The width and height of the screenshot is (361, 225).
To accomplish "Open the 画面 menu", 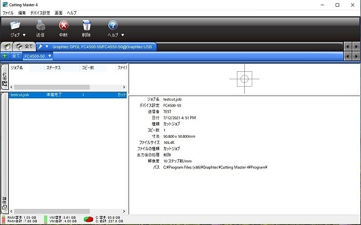I will pyautogui.click(x=59, y=13).
